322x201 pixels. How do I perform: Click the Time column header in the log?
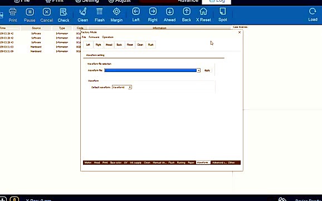10,28
